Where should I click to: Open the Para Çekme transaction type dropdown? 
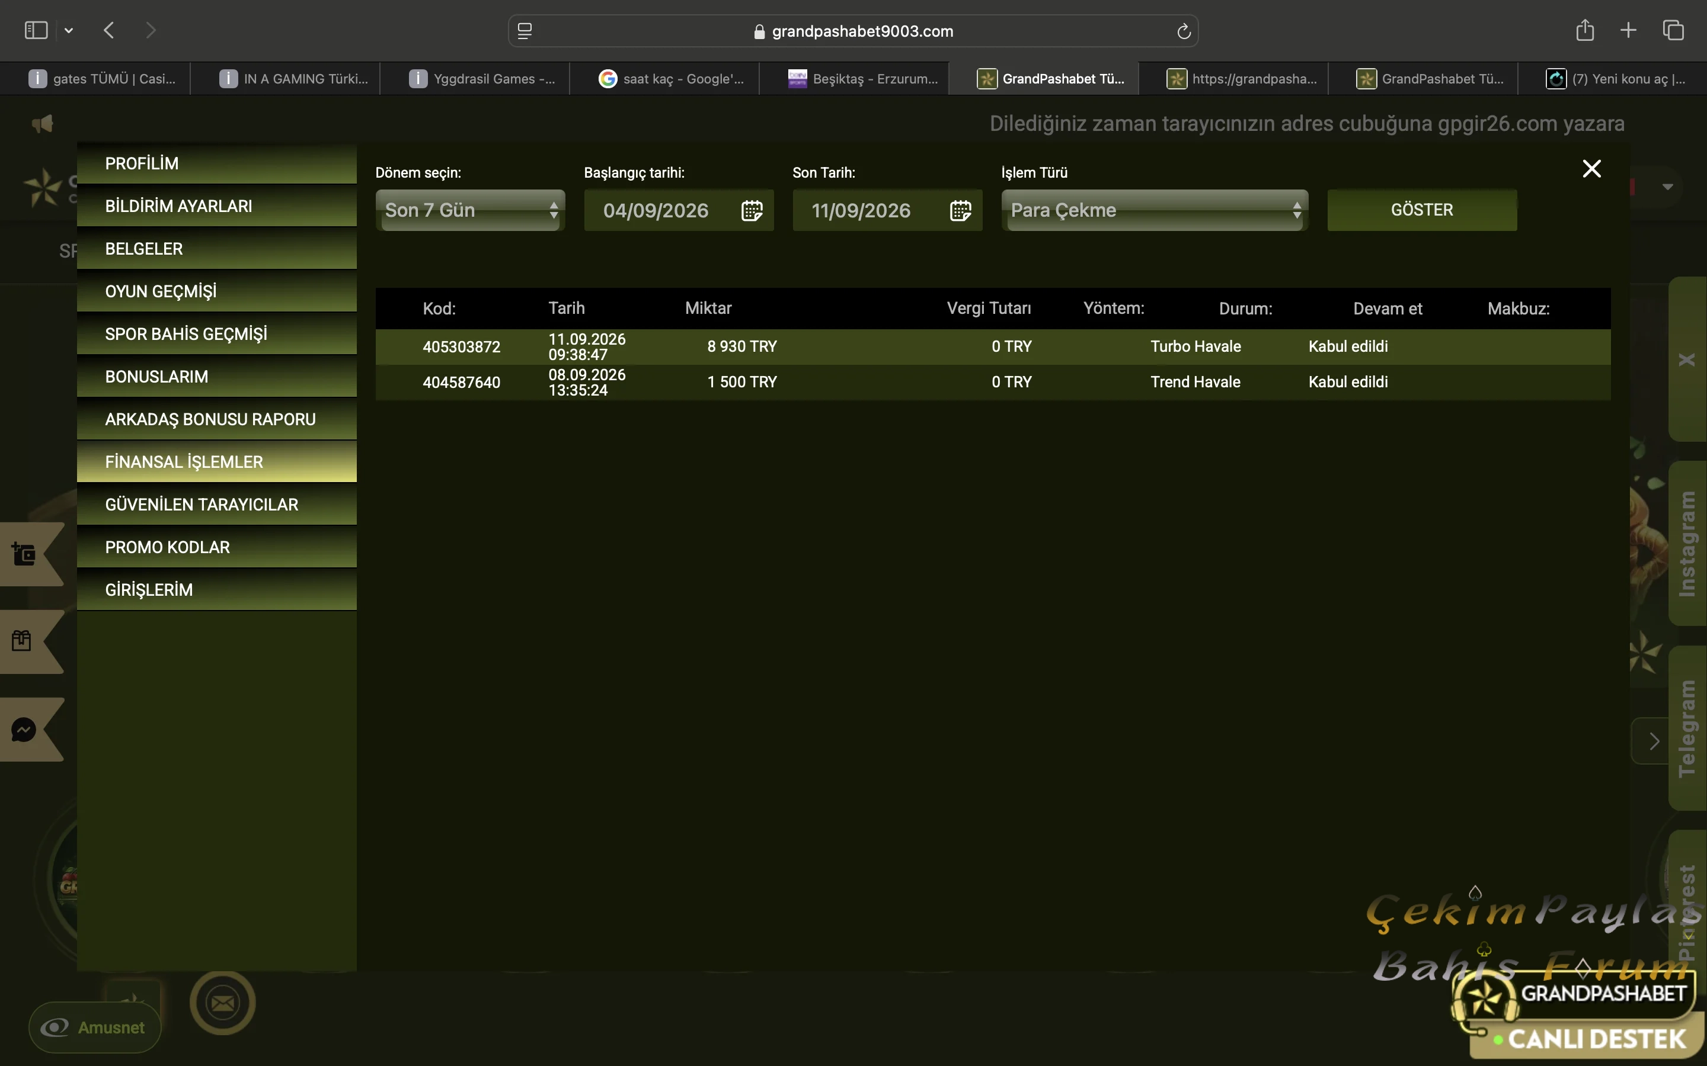[1155, 210]
